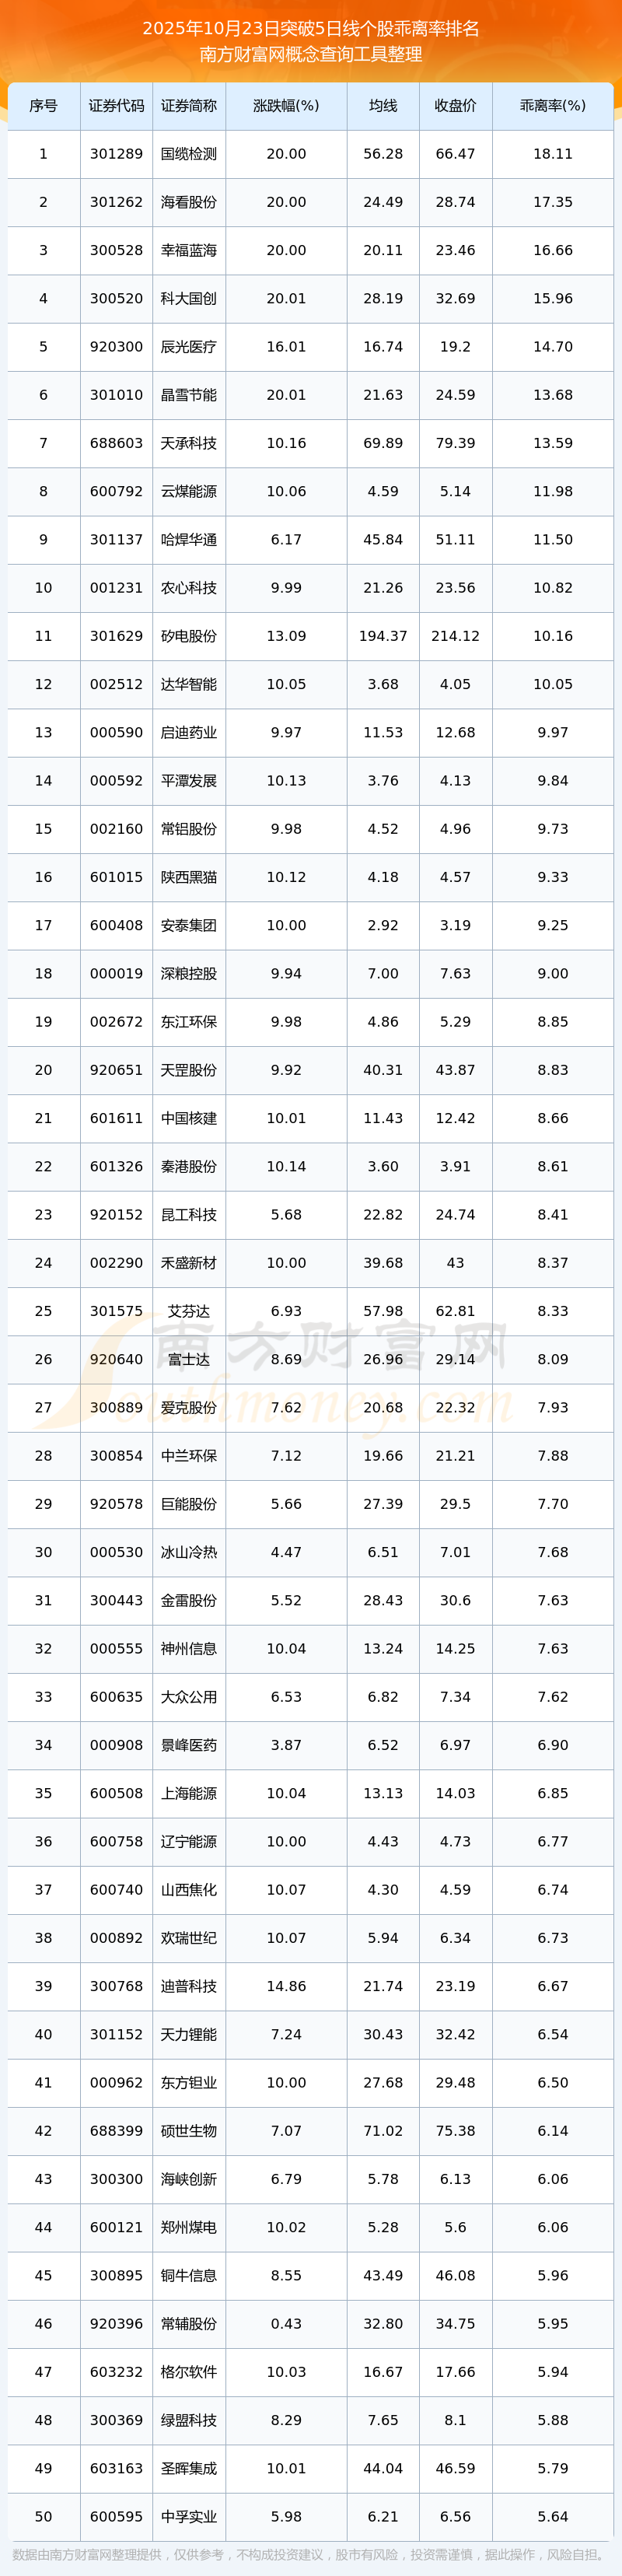Select stock name 秦港股份
The image size is (622, 2576).
tap(189, 1166)
